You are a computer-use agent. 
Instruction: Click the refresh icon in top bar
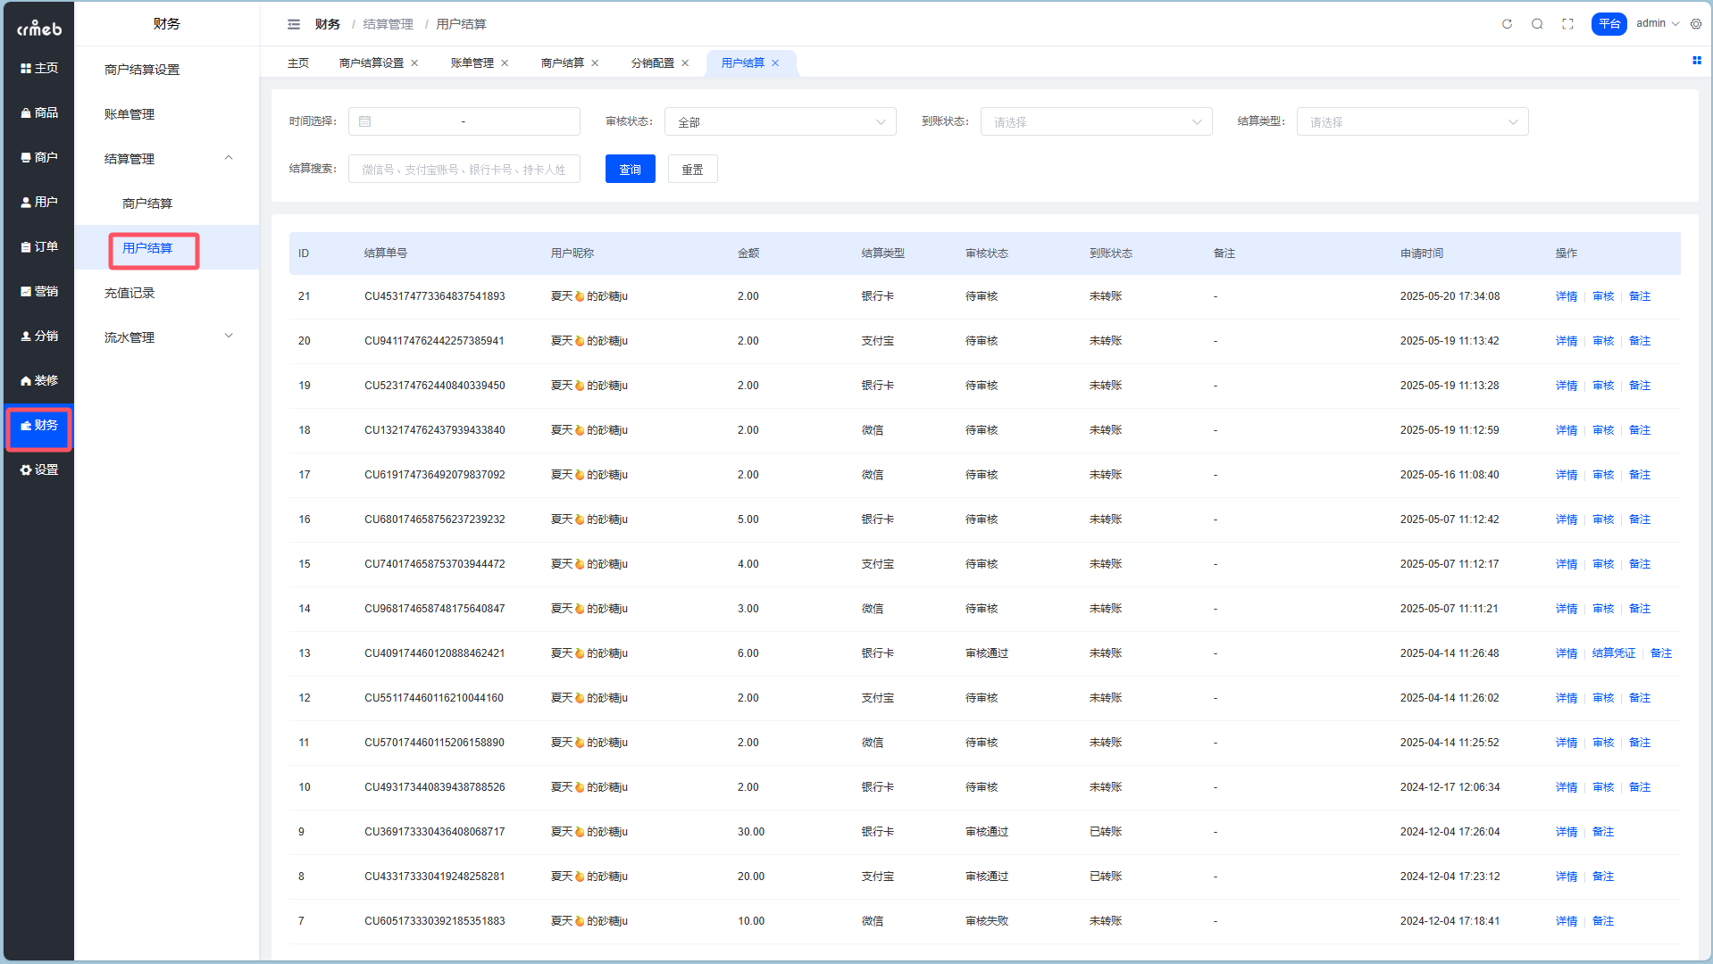[x=1507, y=24]
